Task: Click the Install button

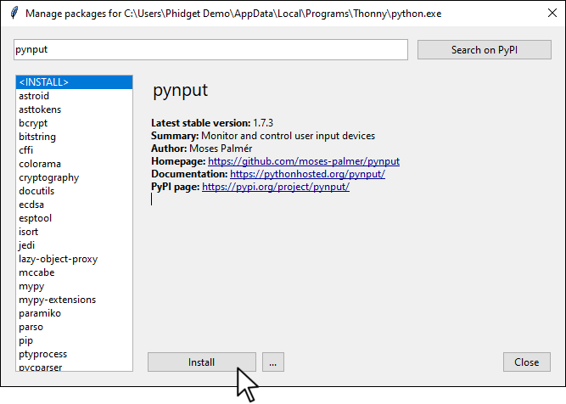Action: 201,362
